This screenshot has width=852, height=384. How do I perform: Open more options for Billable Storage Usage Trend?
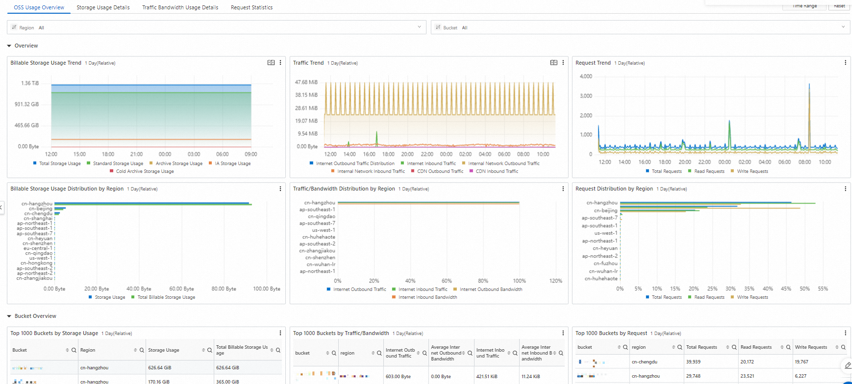coord(280,63)
